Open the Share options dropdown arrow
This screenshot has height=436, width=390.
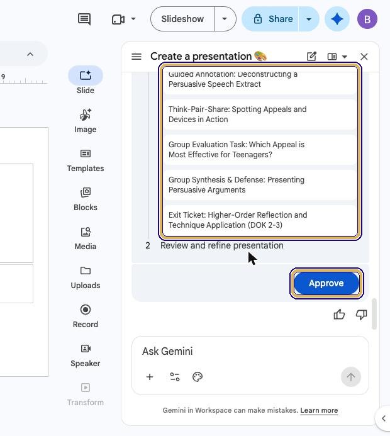(309, 19)
